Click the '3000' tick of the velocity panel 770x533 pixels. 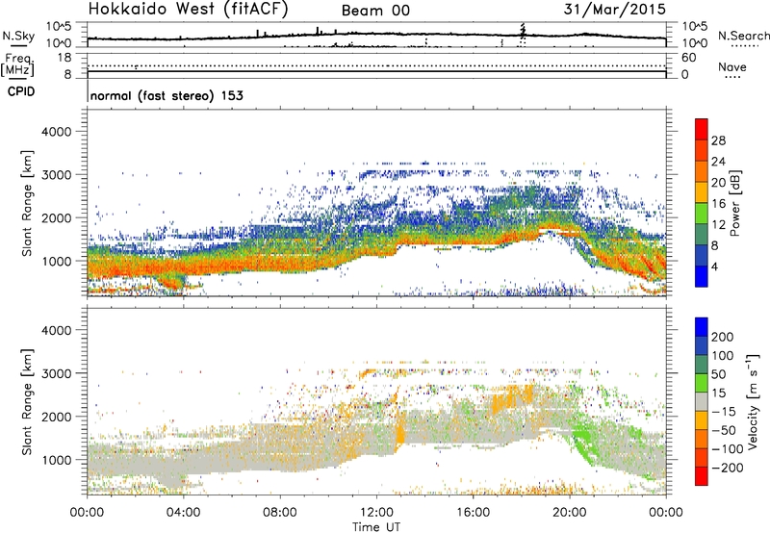(56, 373)
